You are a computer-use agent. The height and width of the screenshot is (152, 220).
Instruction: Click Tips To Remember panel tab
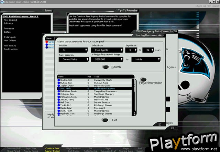(128, 11)
